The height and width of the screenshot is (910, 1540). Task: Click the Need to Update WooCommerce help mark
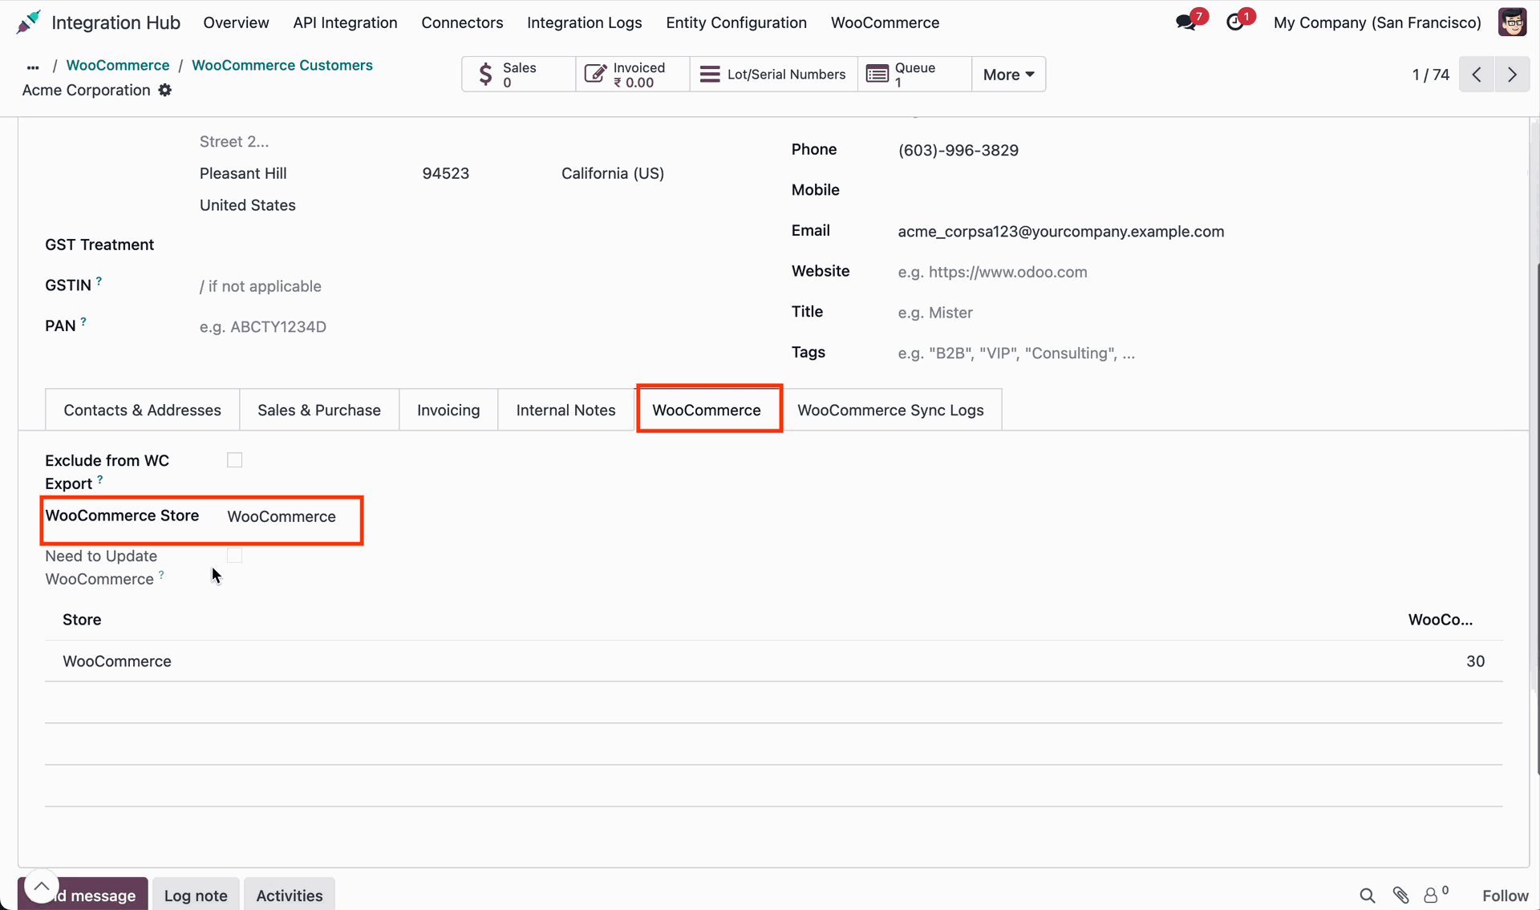[x=161, y=575]
